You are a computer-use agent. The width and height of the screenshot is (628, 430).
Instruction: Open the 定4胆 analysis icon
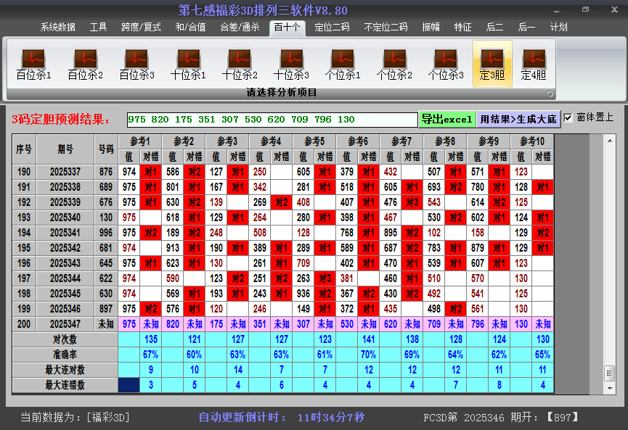534,64
